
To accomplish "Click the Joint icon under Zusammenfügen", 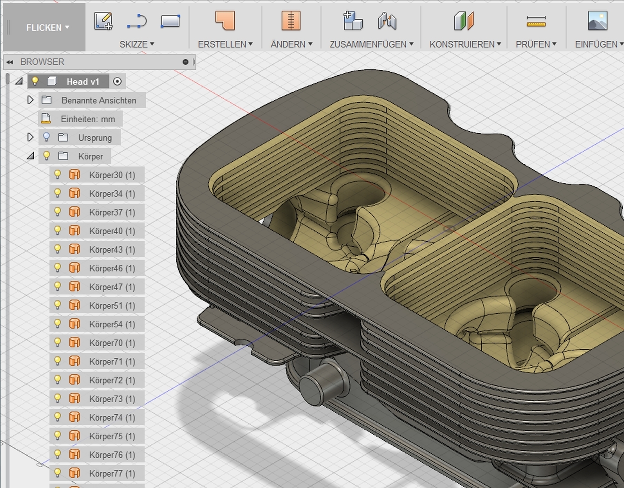I will click(387, 21).
